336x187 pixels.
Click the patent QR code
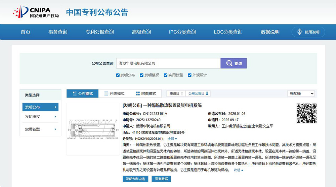307,113
